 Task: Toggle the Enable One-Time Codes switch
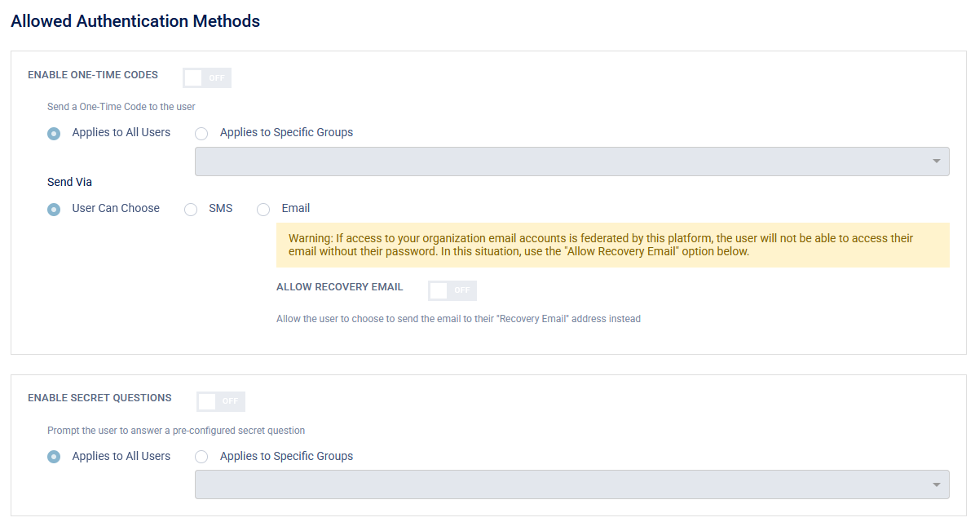[x=207, y=77]
